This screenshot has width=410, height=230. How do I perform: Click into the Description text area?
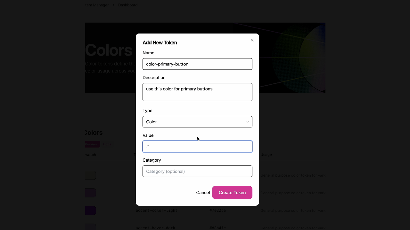point(197,92)
